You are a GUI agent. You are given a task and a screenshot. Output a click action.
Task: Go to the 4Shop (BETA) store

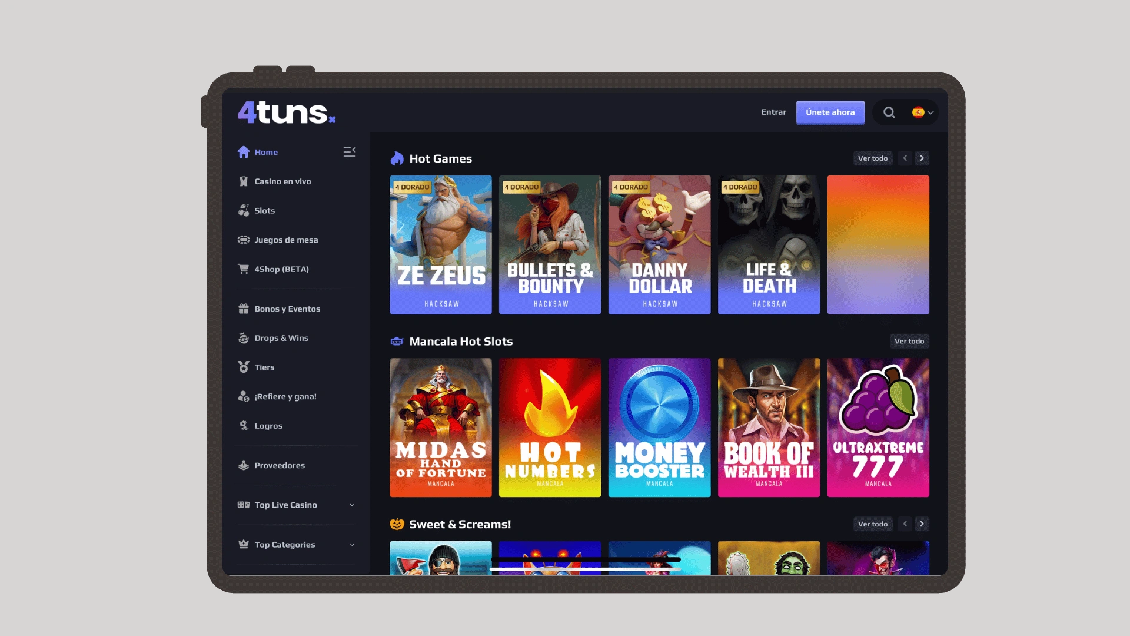tap(281, 269)
